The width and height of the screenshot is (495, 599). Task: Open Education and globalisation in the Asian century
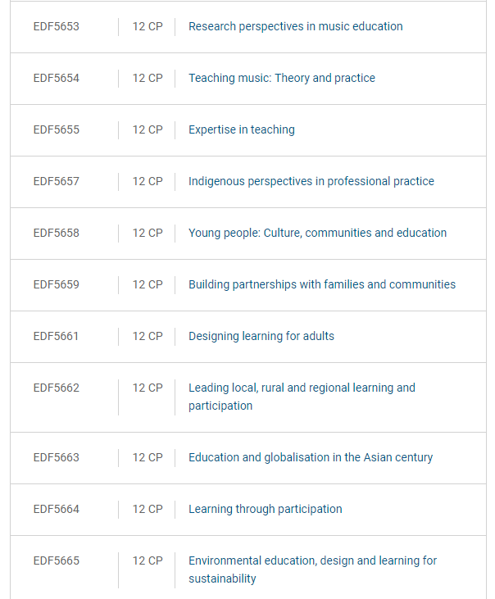click(x=310, y=457)
